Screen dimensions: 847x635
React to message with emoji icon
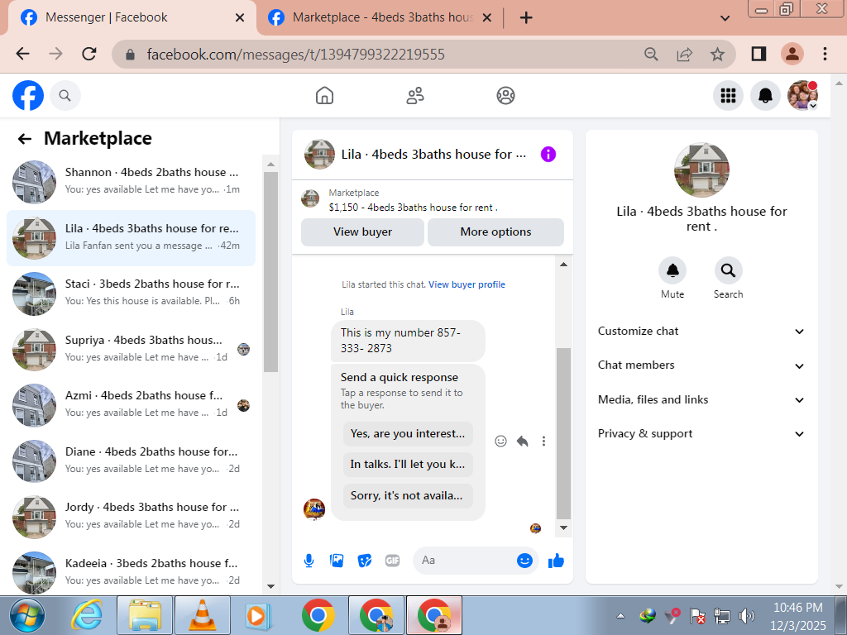point(500,442)
